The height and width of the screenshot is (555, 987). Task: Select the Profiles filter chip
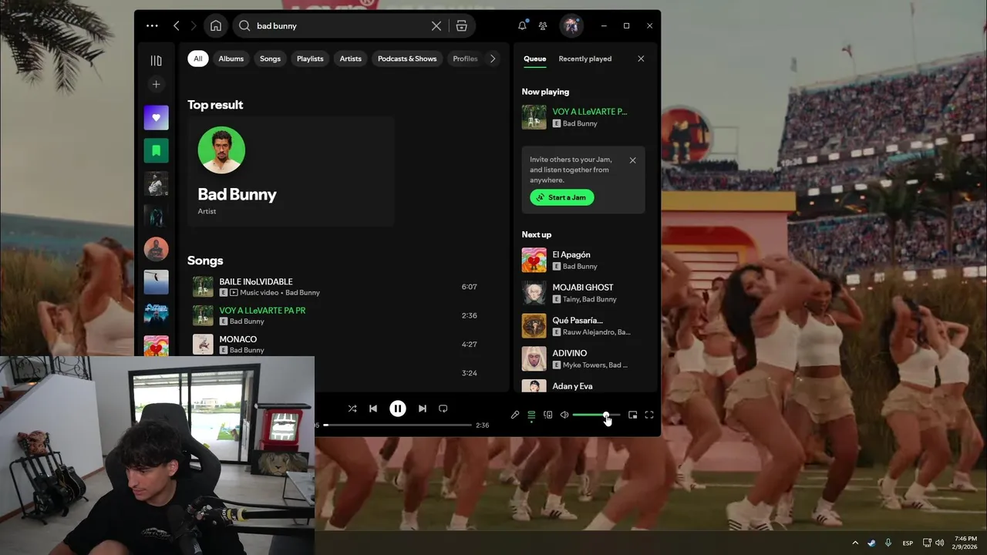(x=465, y=59)
